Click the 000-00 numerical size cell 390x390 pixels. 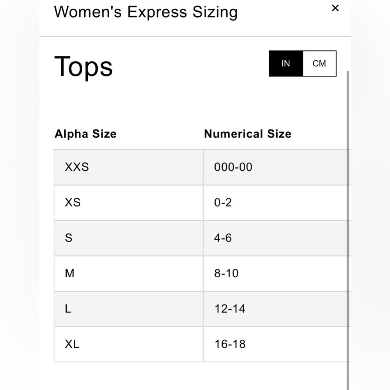277,167
